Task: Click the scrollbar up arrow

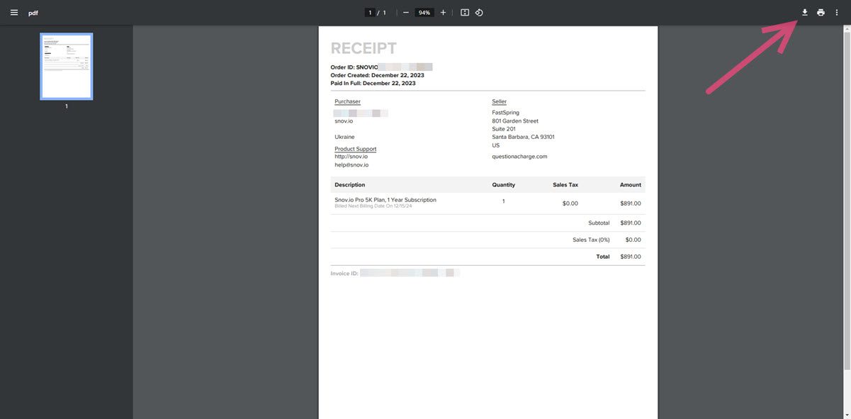Action: [847, 29]
